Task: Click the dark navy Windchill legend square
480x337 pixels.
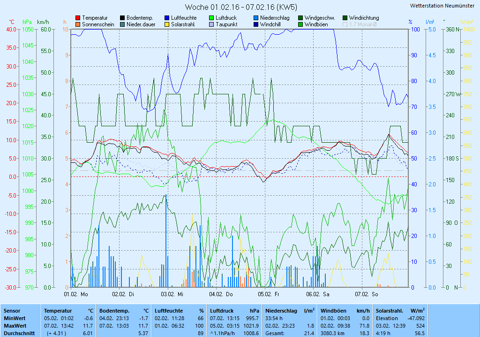Action: click(256, 24)
